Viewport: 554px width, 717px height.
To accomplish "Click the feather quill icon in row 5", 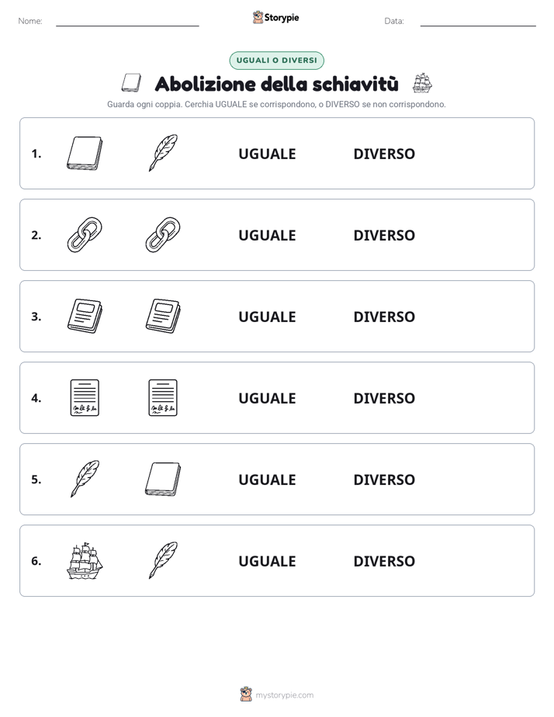I will 85,479.
